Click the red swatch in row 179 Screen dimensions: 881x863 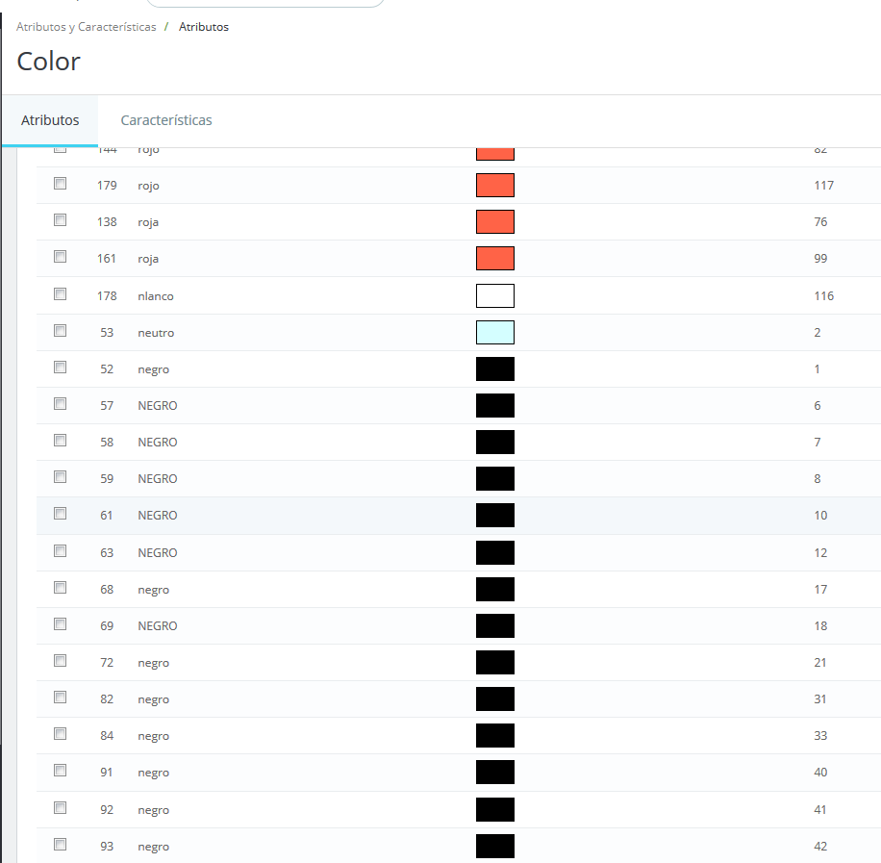(495, 186)
